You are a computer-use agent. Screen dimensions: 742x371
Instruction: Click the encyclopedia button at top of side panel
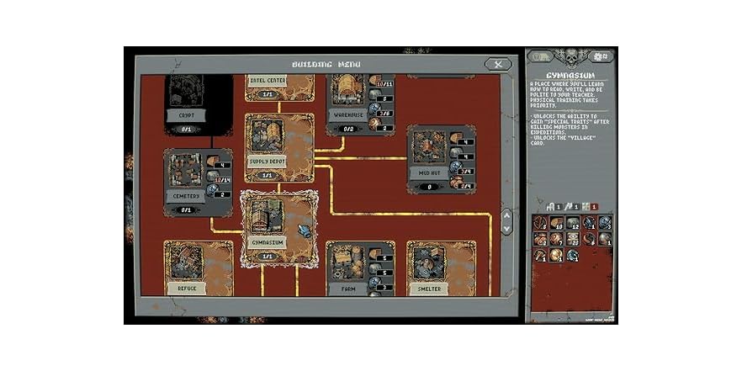(x=542, y=56)
